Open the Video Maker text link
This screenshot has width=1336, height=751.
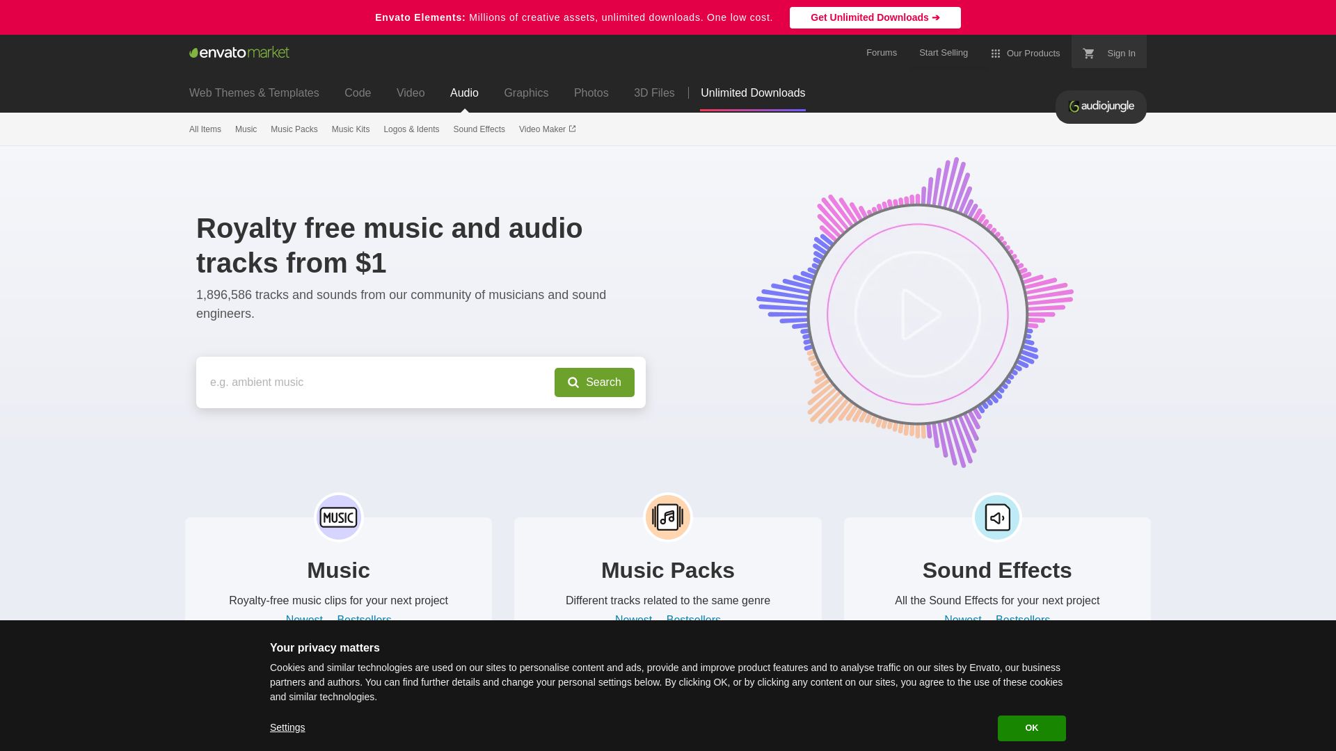tap(542, 129)
